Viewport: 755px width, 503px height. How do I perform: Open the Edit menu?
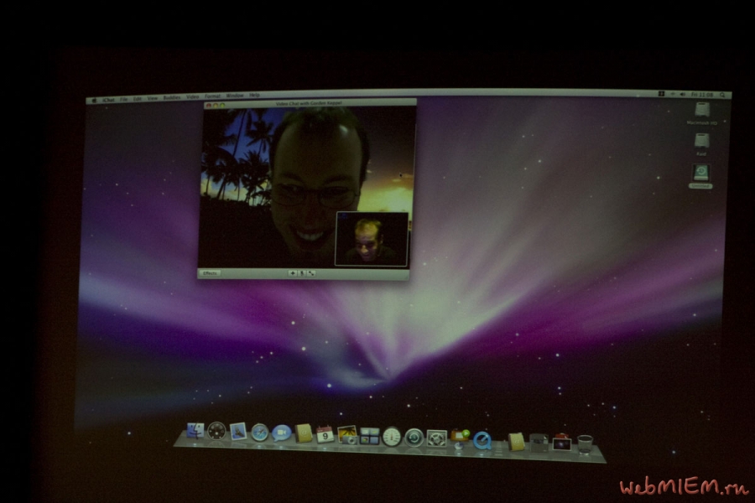(138, 99)
